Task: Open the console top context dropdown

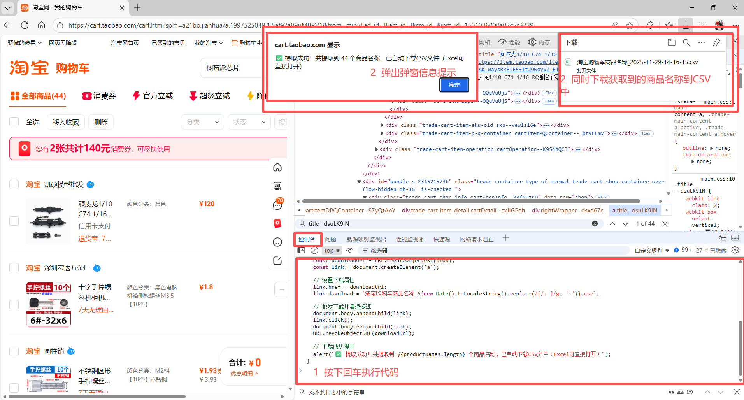Action: point(332,251)
